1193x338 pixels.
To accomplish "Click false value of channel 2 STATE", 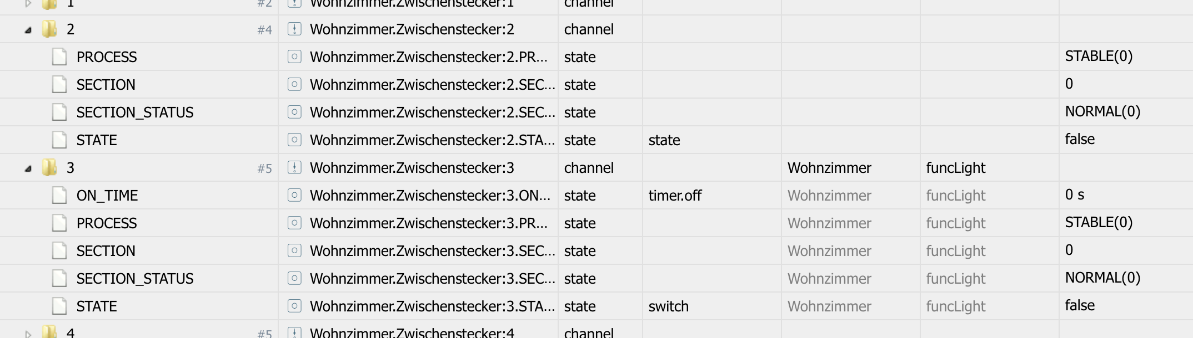I will tap(1080, 139).
